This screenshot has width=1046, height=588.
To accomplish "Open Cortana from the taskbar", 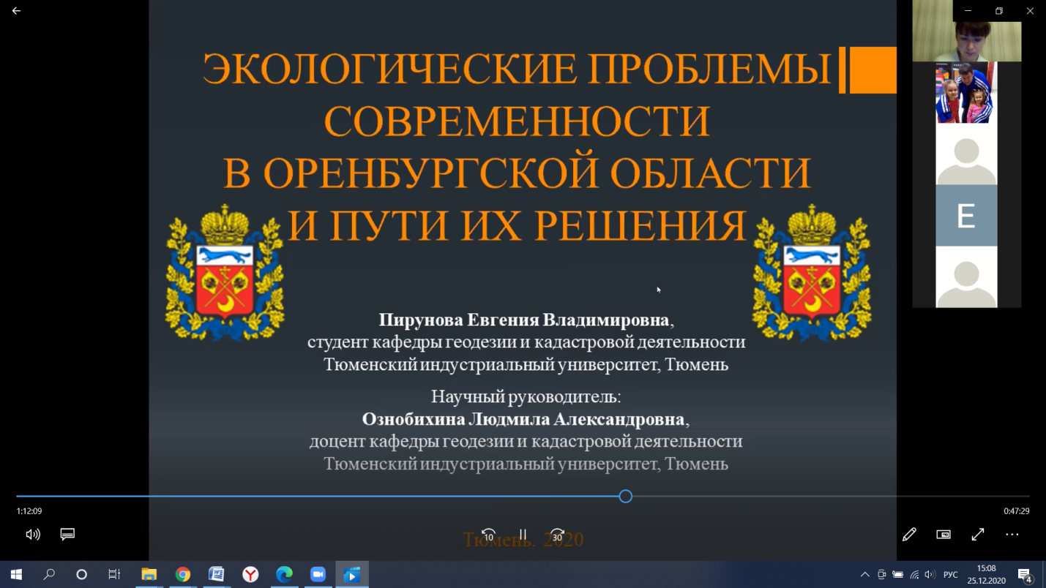I will tap(81, 575).
